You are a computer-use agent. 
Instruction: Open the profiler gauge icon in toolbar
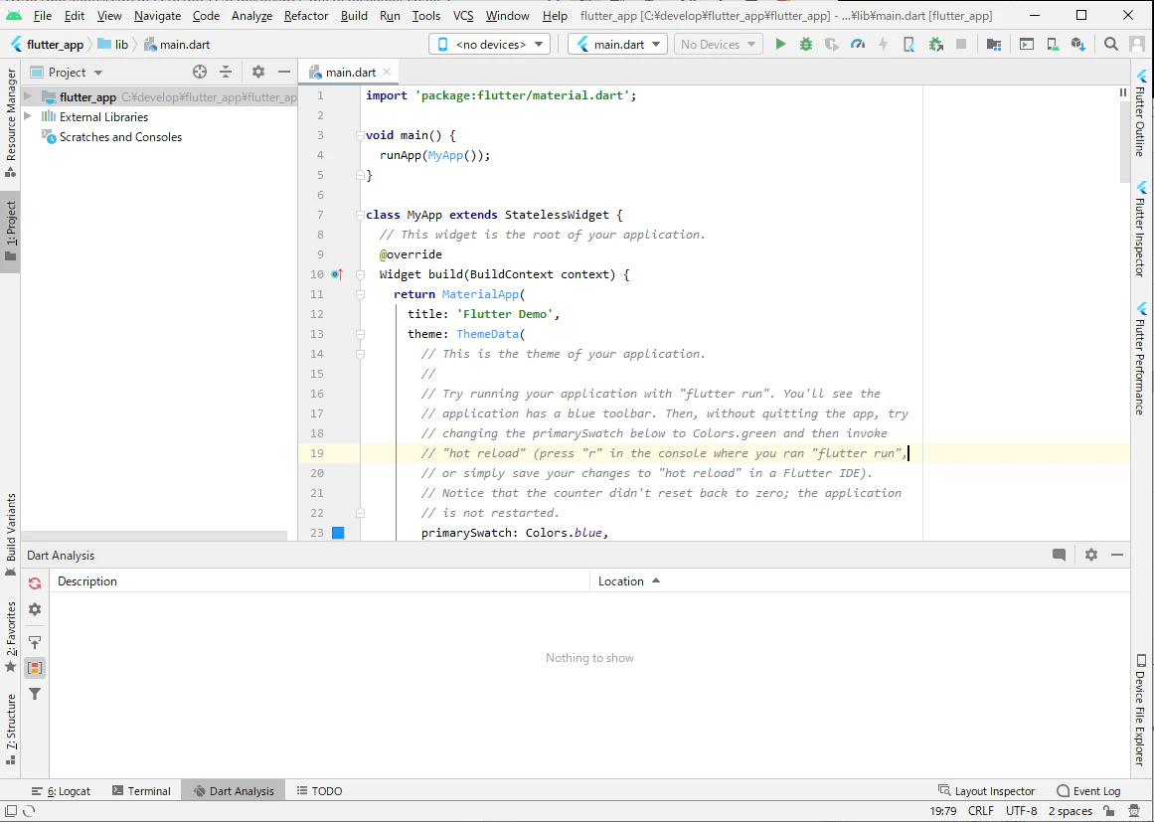tap(858, 44)
